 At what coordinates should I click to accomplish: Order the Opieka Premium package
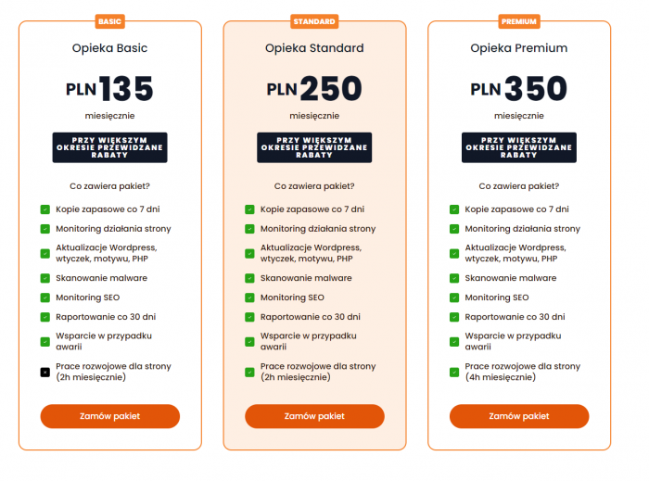click(519, 416)
